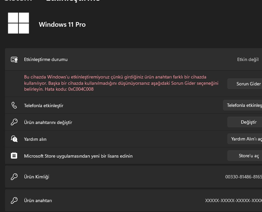Click the Ürün Kimliği label
The height and width of the screenshot is (212, 262).
[x=37, y=177]
